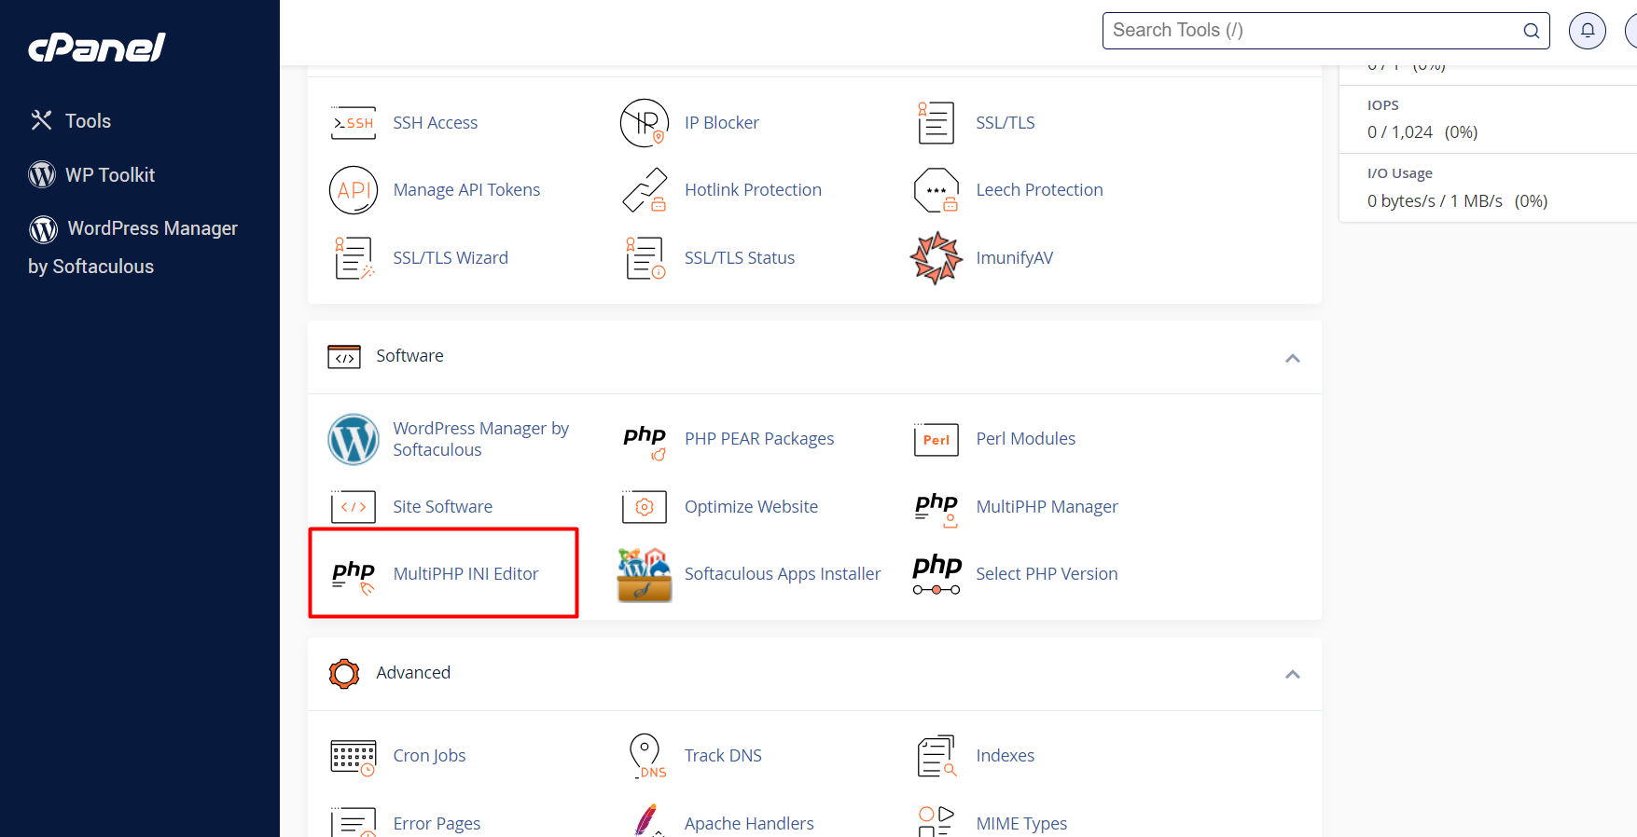Click the Advanced section gear icon
1637x837 pixels.
pos(344,674)
